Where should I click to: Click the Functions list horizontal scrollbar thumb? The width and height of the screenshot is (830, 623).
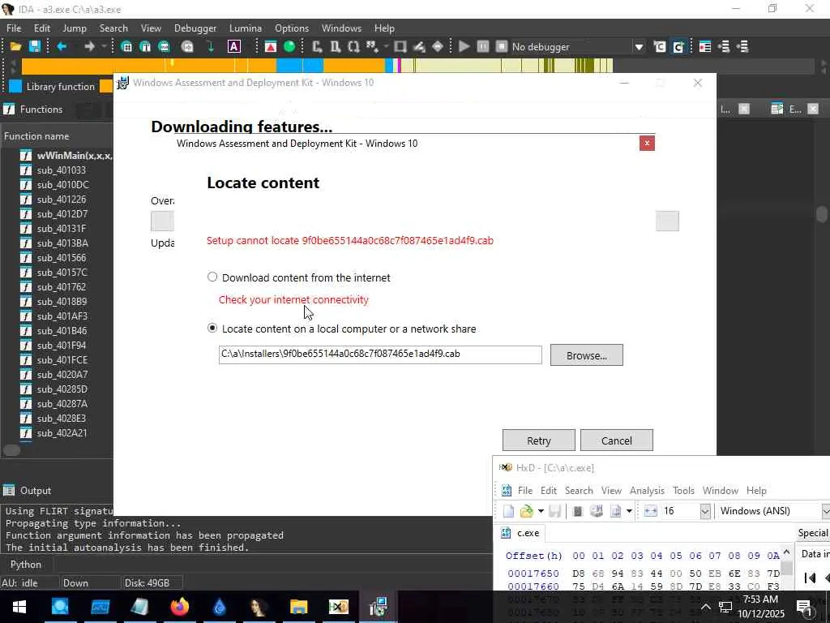tap(11, 450)
